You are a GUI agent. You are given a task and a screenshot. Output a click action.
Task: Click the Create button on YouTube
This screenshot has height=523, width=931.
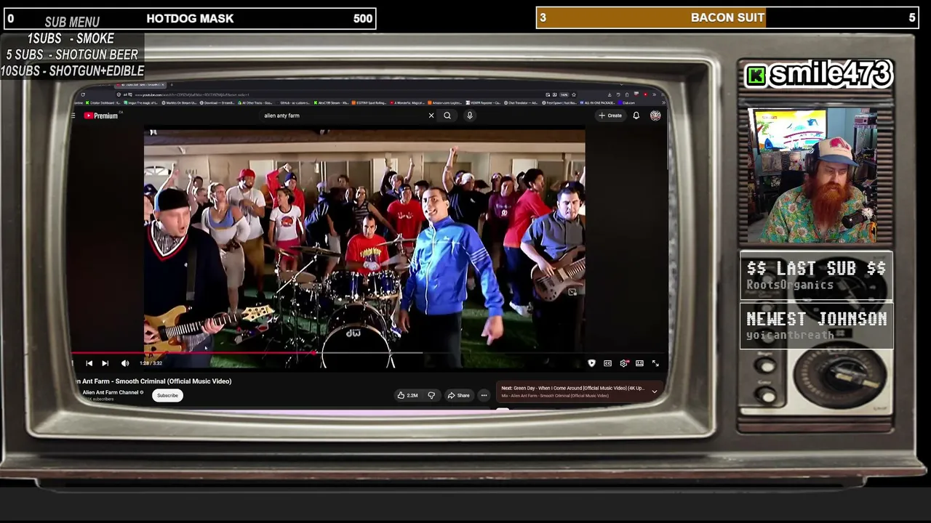(x=610, y=115)
